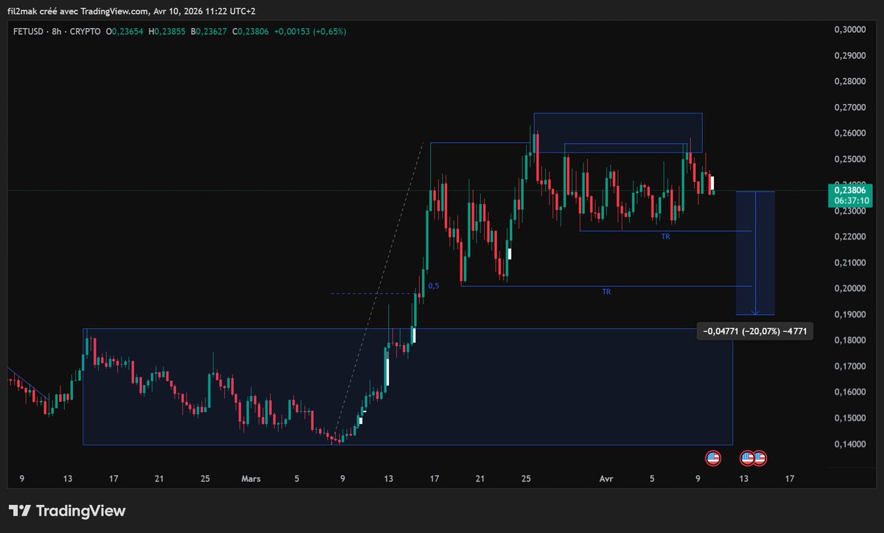The width and height of the screenshot is (884, 533).
Task: Open the rightmost overlapping US flag event icon
Action: coord(760,458)
